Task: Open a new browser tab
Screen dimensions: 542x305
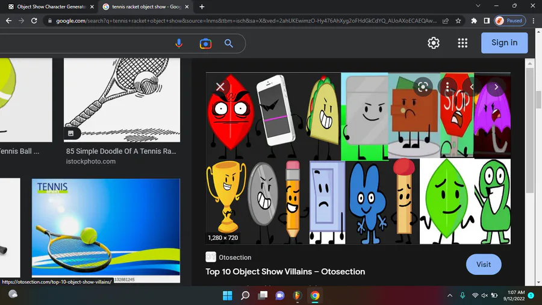Action: 202,7
